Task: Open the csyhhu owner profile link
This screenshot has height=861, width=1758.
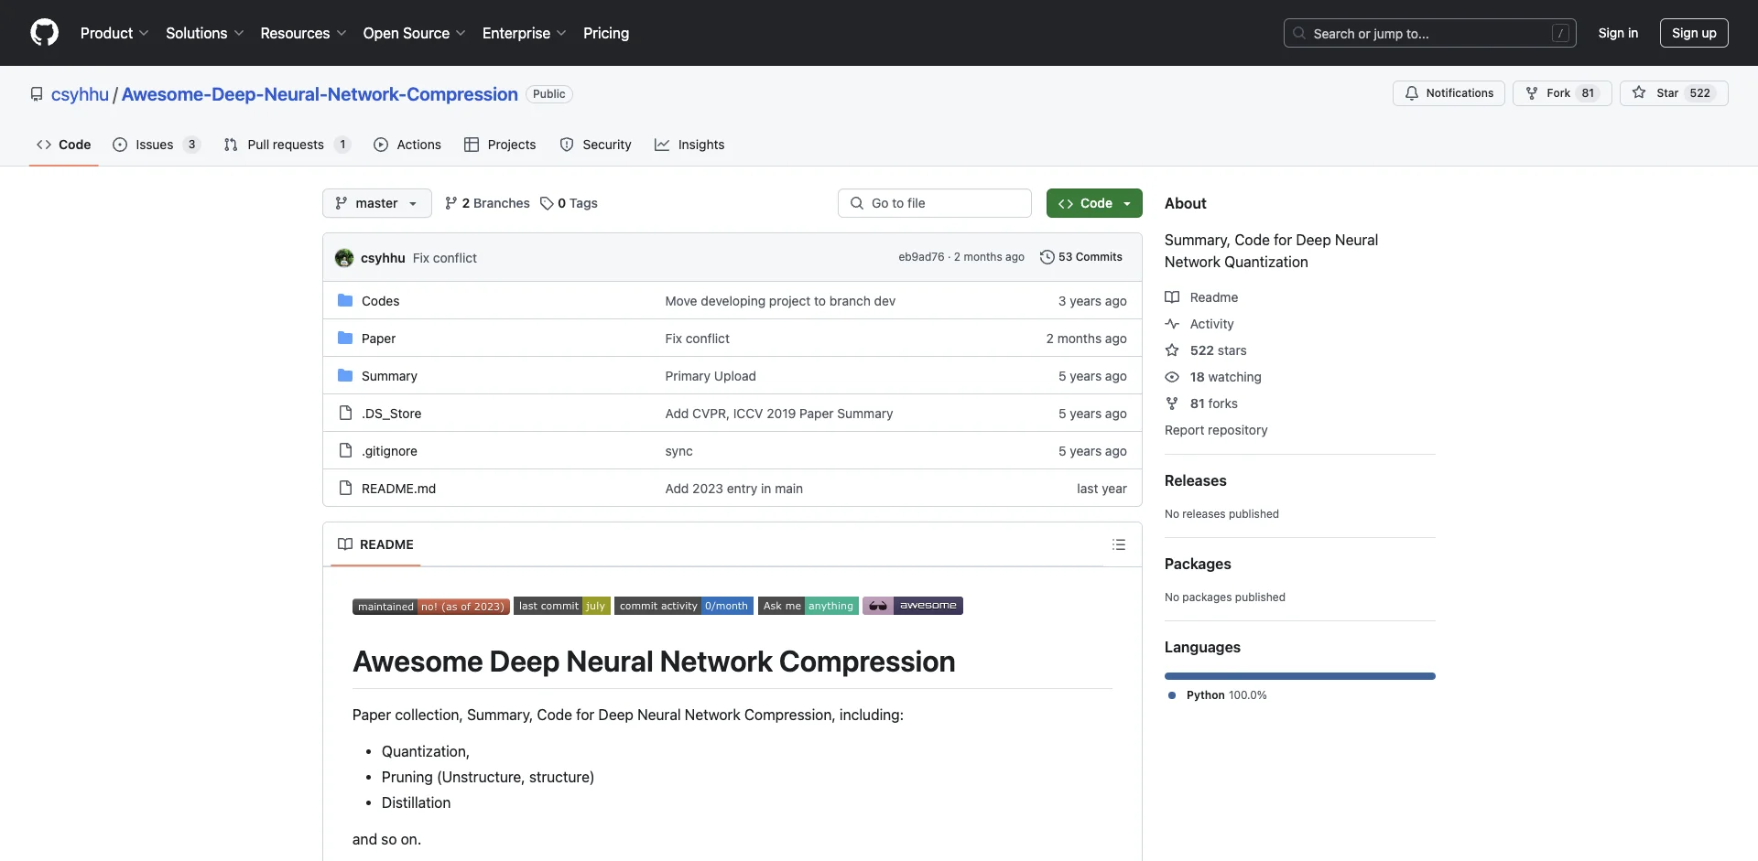Action: coord(80,94)
